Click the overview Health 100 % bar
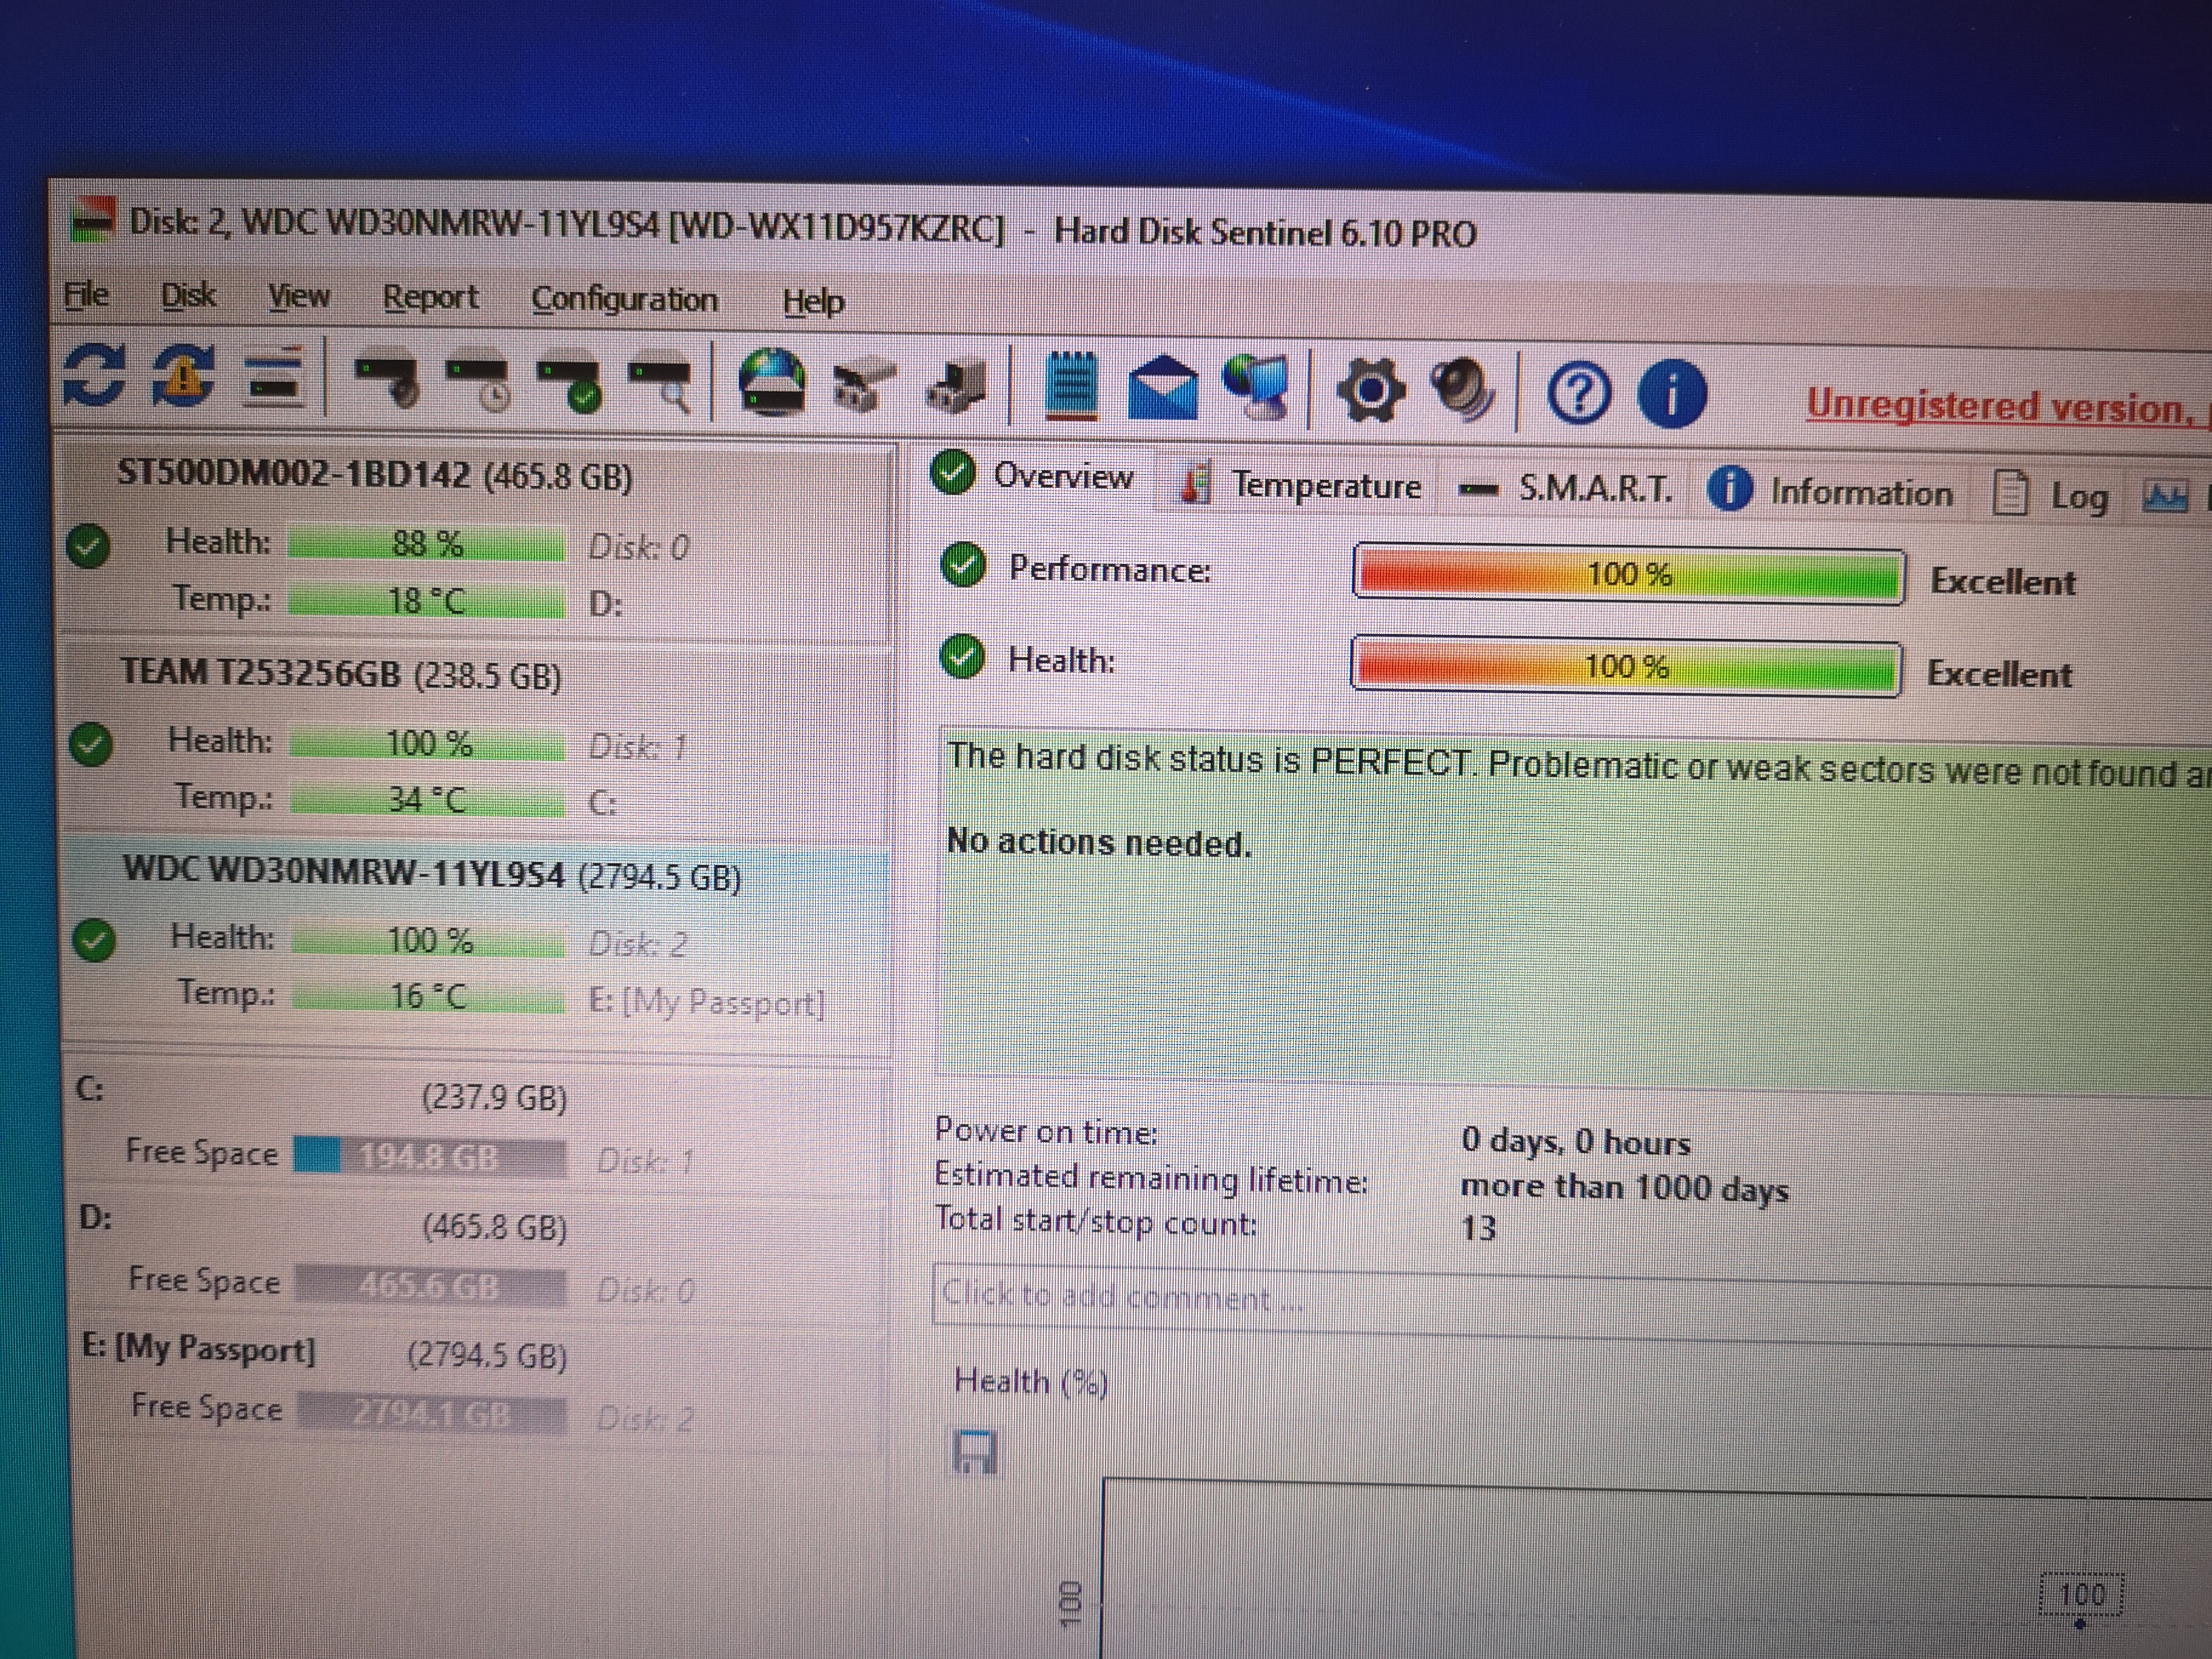The height and width of the screenshot is (1659, 2212). (x=1626, y=666)
